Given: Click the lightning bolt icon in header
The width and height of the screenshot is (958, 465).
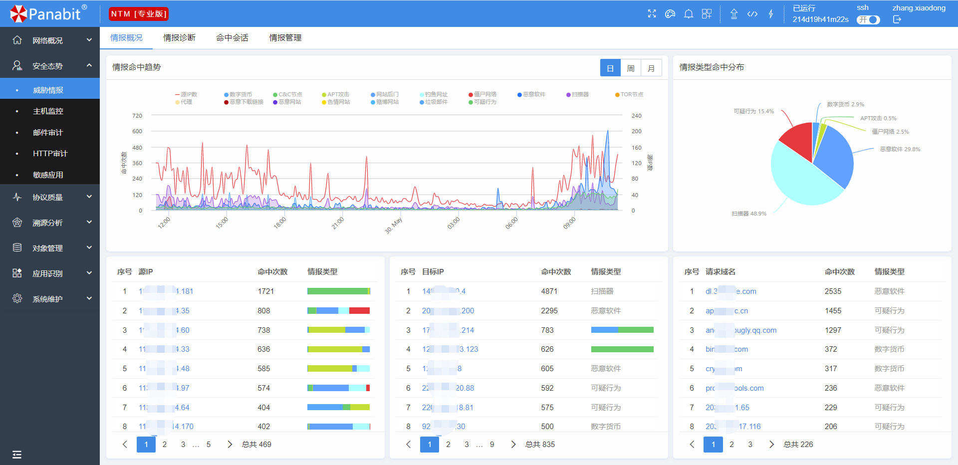Looking at the screenshot, I should tap(771, 14).
